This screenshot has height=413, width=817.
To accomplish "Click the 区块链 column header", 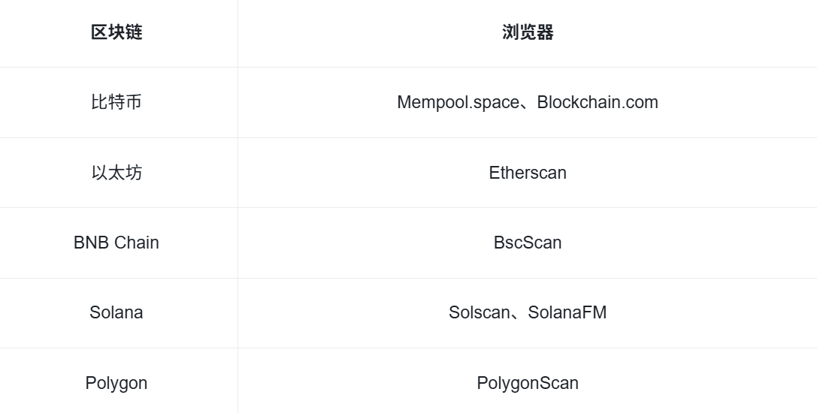I will (x=116, y=32).
